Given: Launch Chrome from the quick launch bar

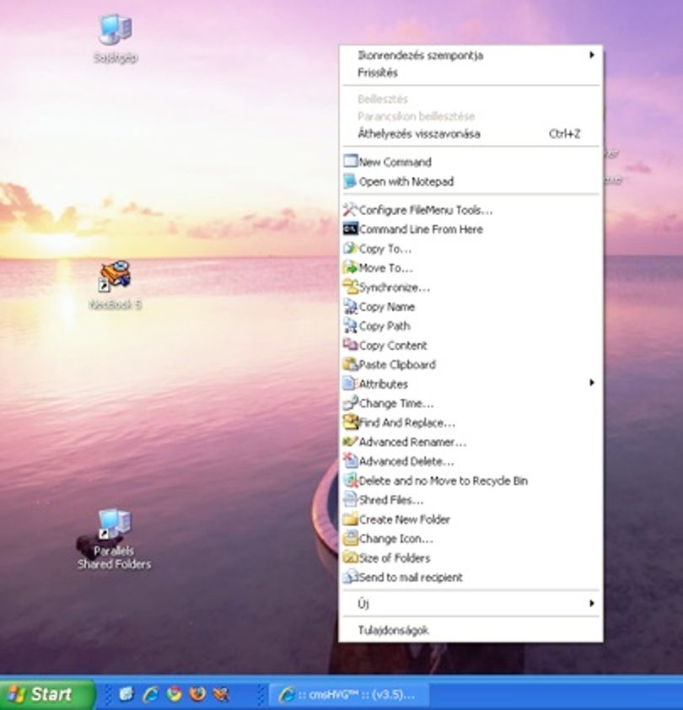Looking at the screenshot, I should click(174, 694).
